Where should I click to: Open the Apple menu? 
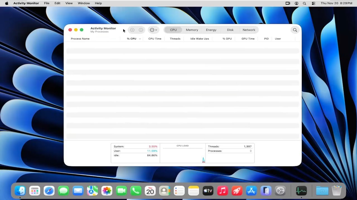(7, 3)
